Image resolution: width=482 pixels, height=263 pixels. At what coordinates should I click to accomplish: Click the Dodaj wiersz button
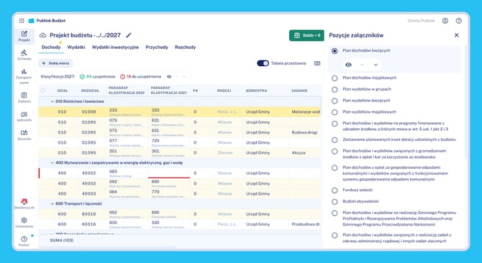[x=55, y=63]
